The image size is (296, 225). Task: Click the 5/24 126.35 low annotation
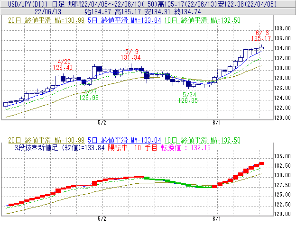pos(188,98)
